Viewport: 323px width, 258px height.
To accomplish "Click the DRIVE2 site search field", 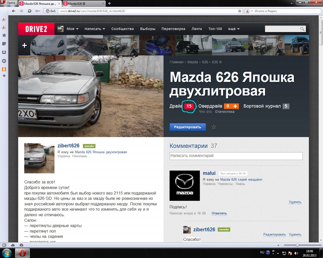I will click(282, 29).
